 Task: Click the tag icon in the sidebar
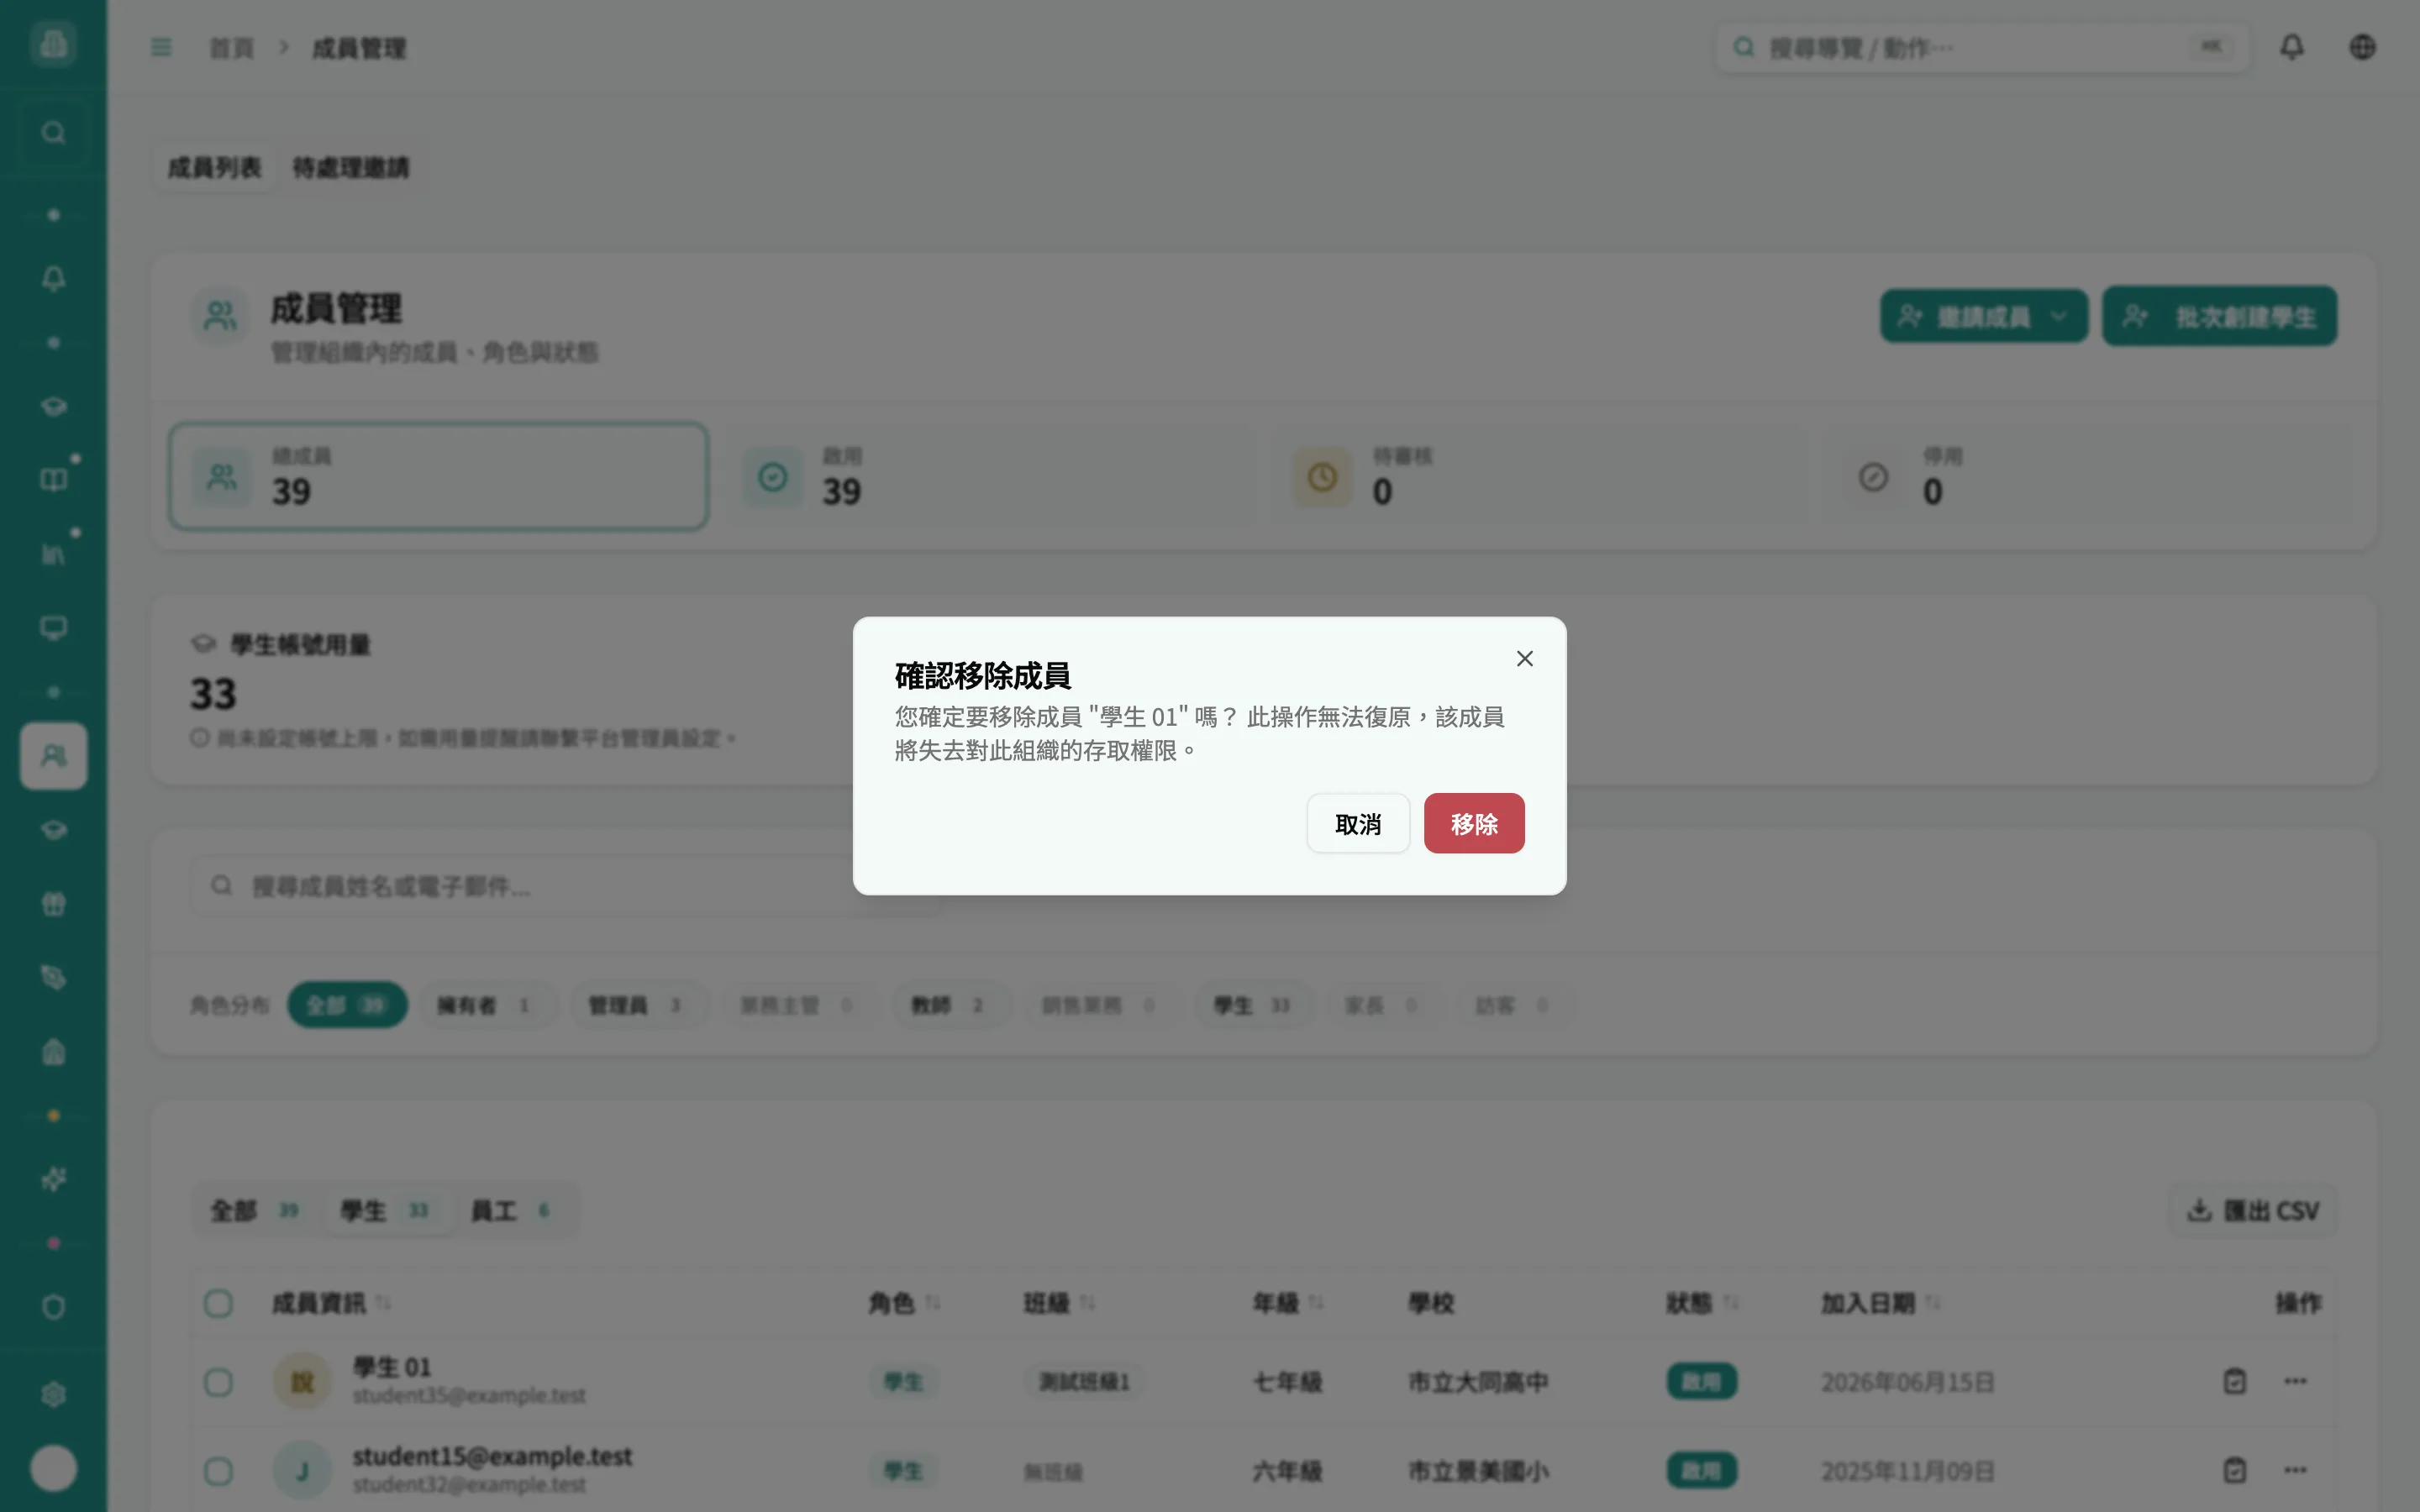[x=53, y=978]
